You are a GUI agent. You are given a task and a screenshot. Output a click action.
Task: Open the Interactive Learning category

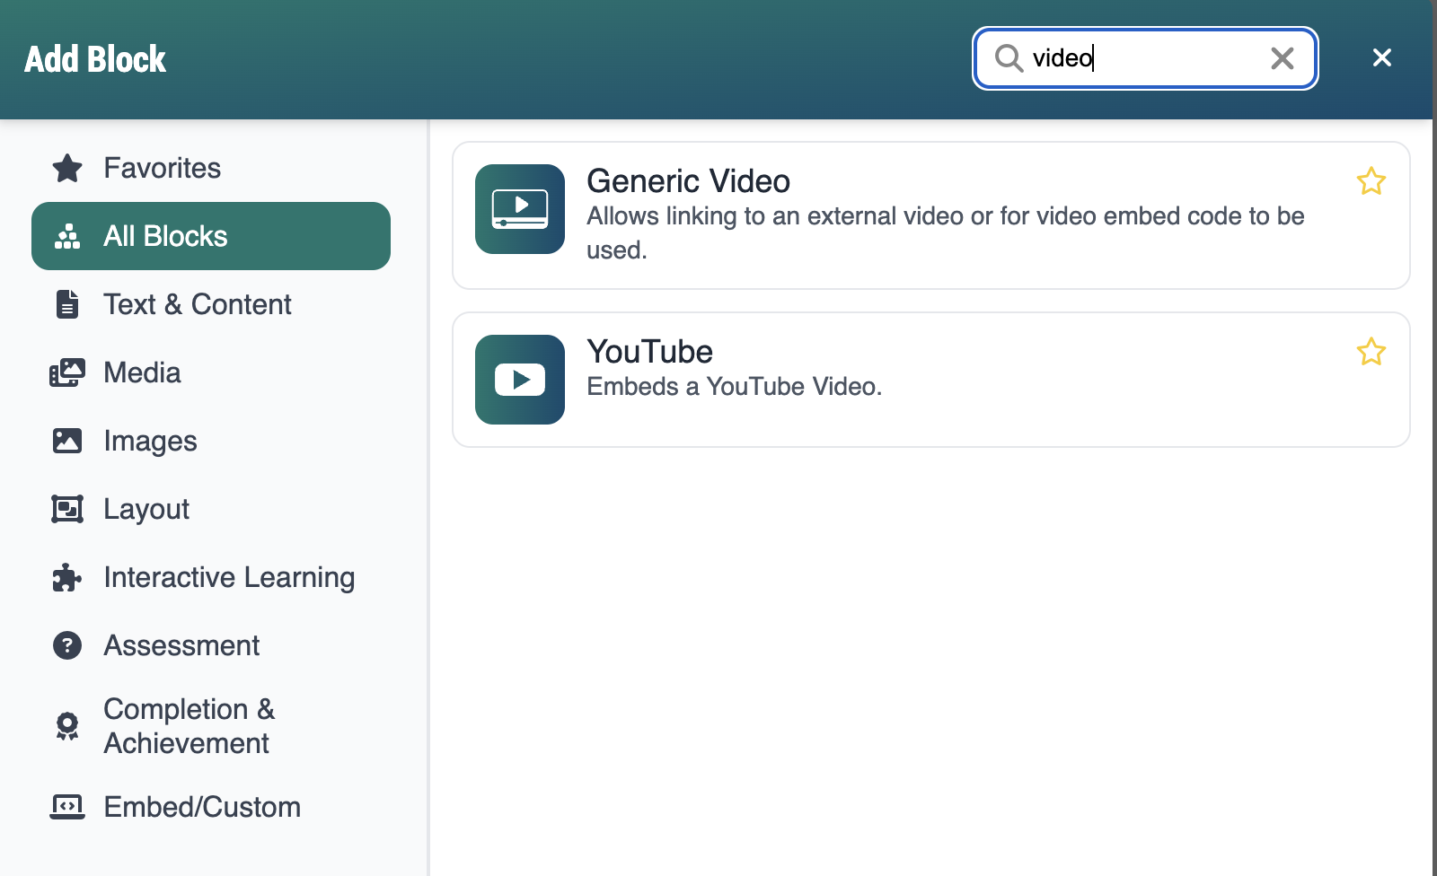[211, 577]
